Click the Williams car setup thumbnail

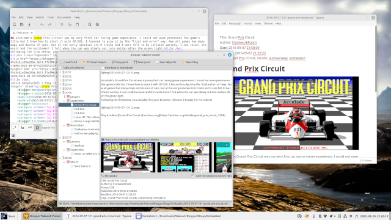pyautogui.click(x=185, y=158)
